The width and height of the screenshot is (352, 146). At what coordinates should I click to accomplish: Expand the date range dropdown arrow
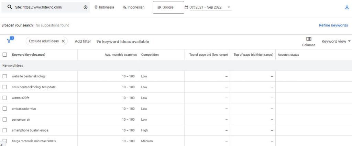(x=229, y=7)
